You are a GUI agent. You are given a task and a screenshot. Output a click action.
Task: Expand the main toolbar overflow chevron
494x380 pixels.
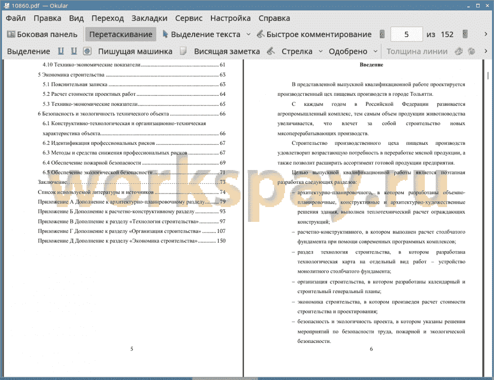(486, 34)
